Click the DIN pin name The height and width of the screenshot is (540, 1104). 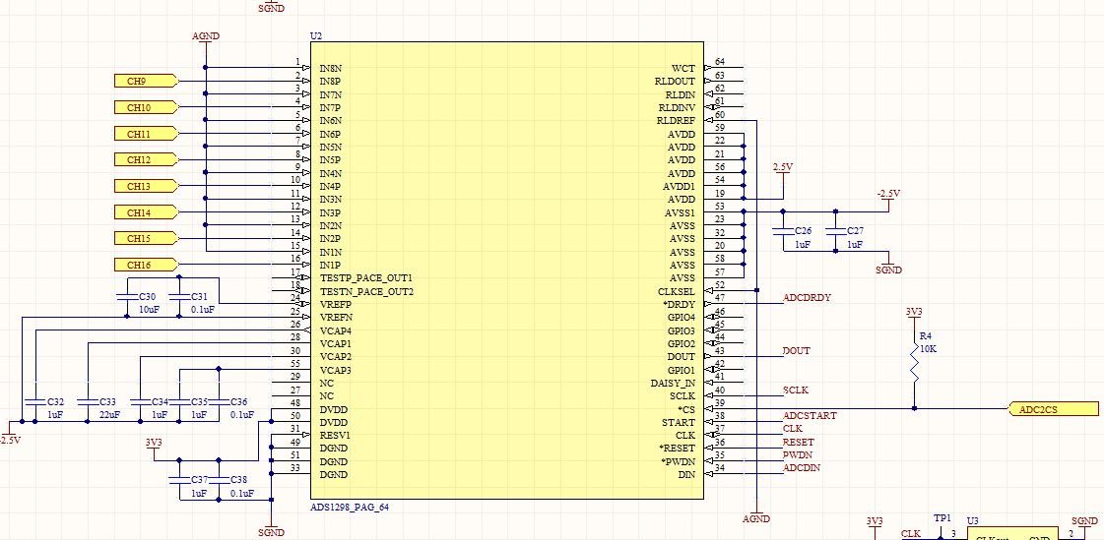(686, 475)
